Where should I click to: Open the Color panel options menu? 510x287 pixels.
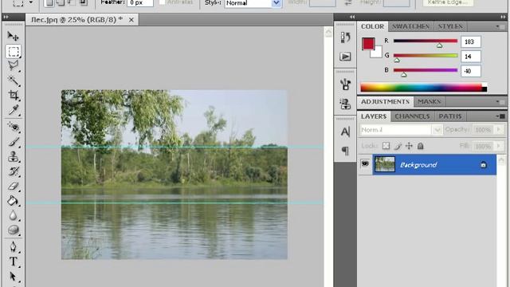click(500, 26)
